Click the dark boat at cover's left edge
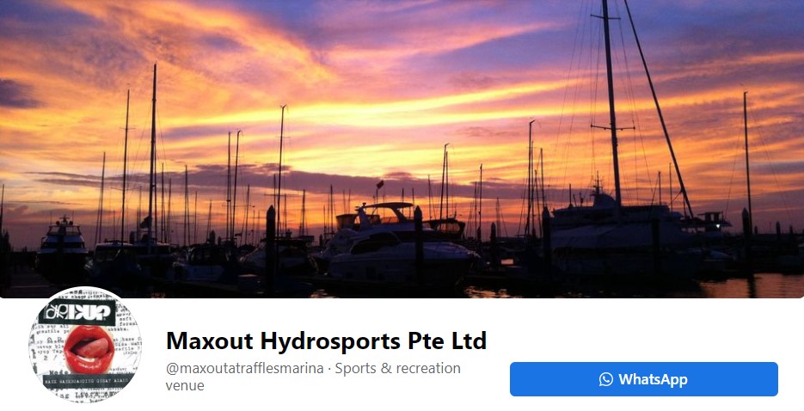The height and width of the screenshot is (411, 804). pyautogui.click(x=62, y=248)
